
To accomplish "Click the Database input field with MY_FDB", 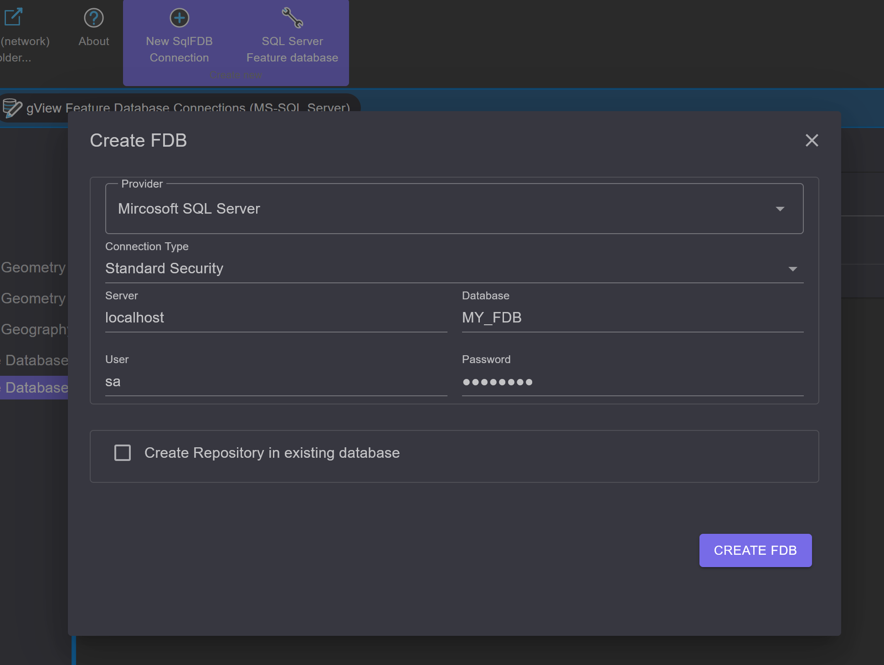I will point(632,317).
